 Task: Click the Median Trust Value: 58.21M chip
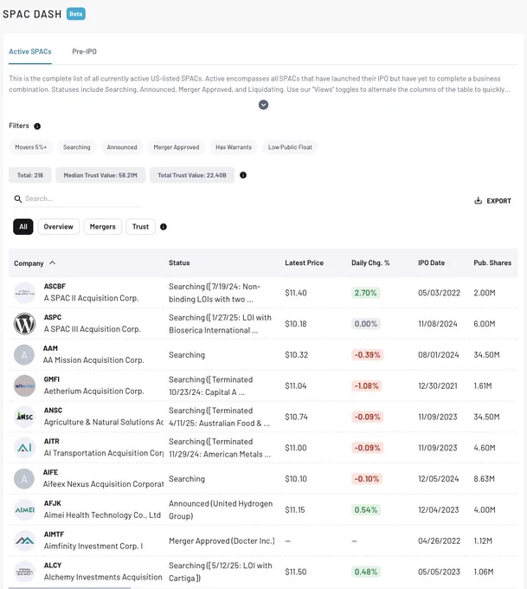(100, 175)
